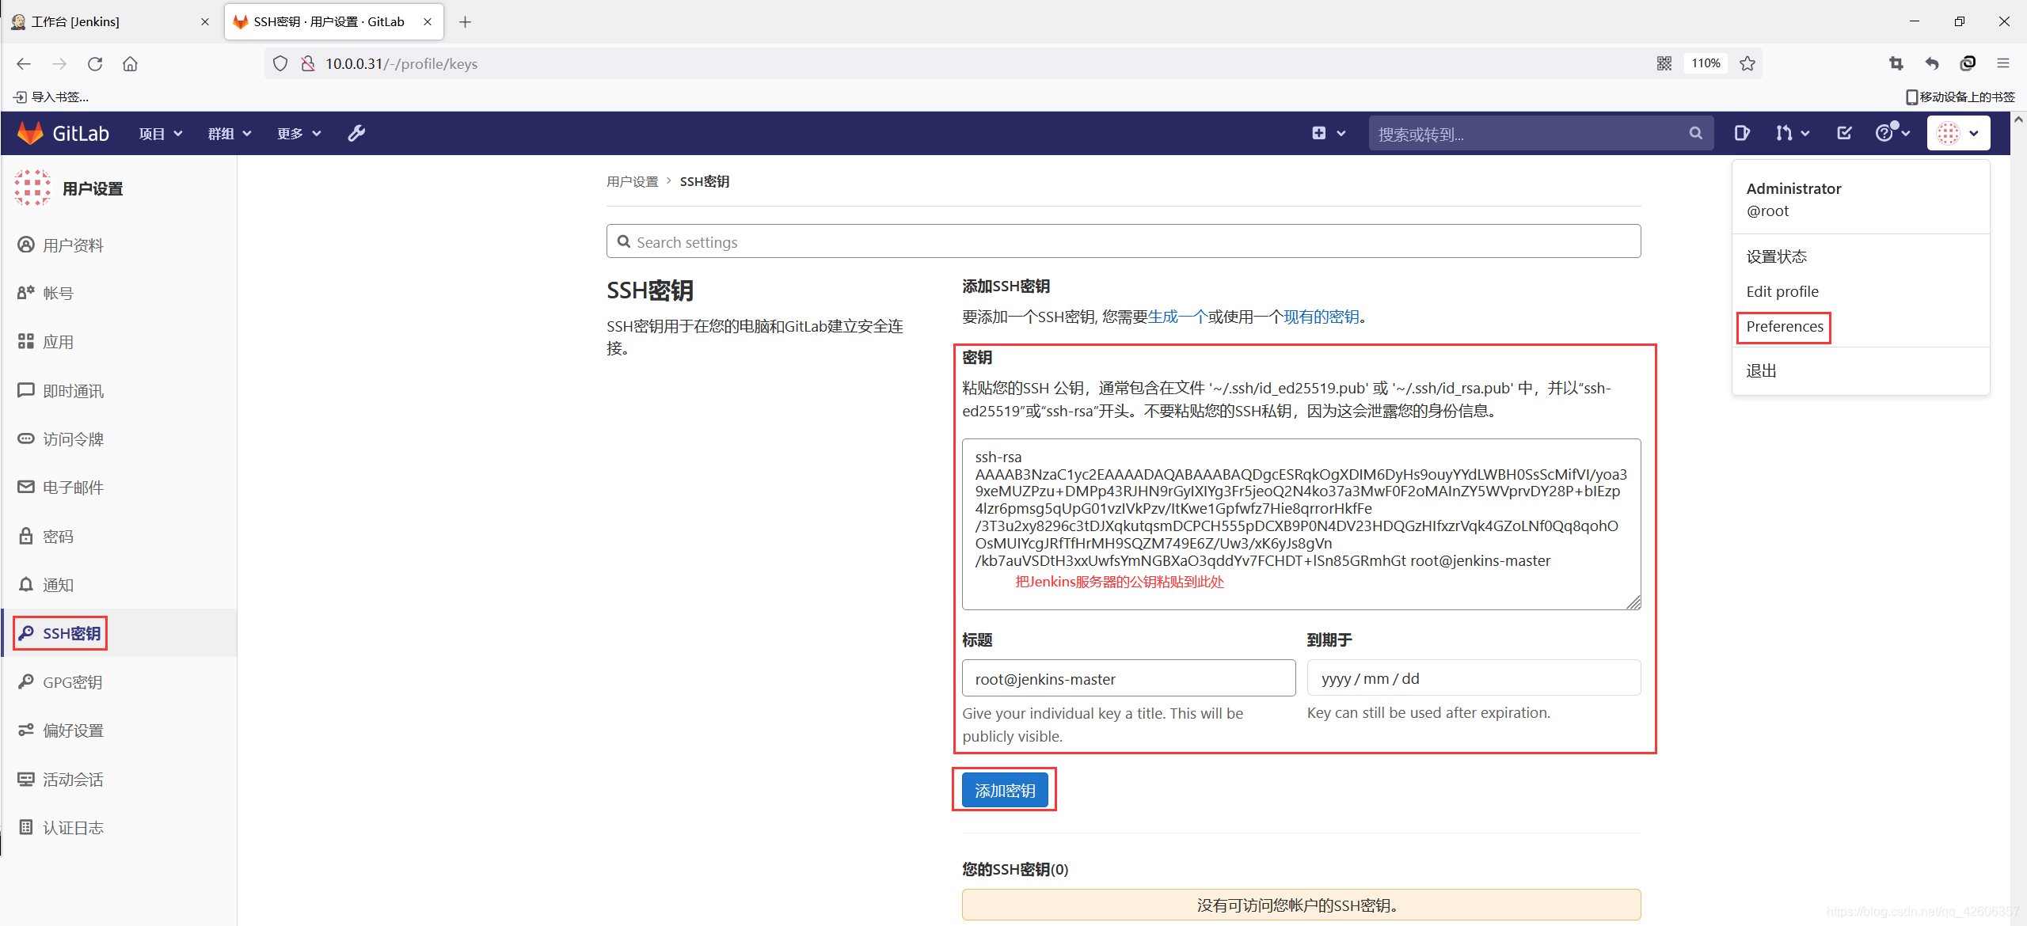The width and height of the screenshot is (2027, 926).
Task: Open the browser hamburger menu
Action: pyautogui.click(x=2003, y=63)
